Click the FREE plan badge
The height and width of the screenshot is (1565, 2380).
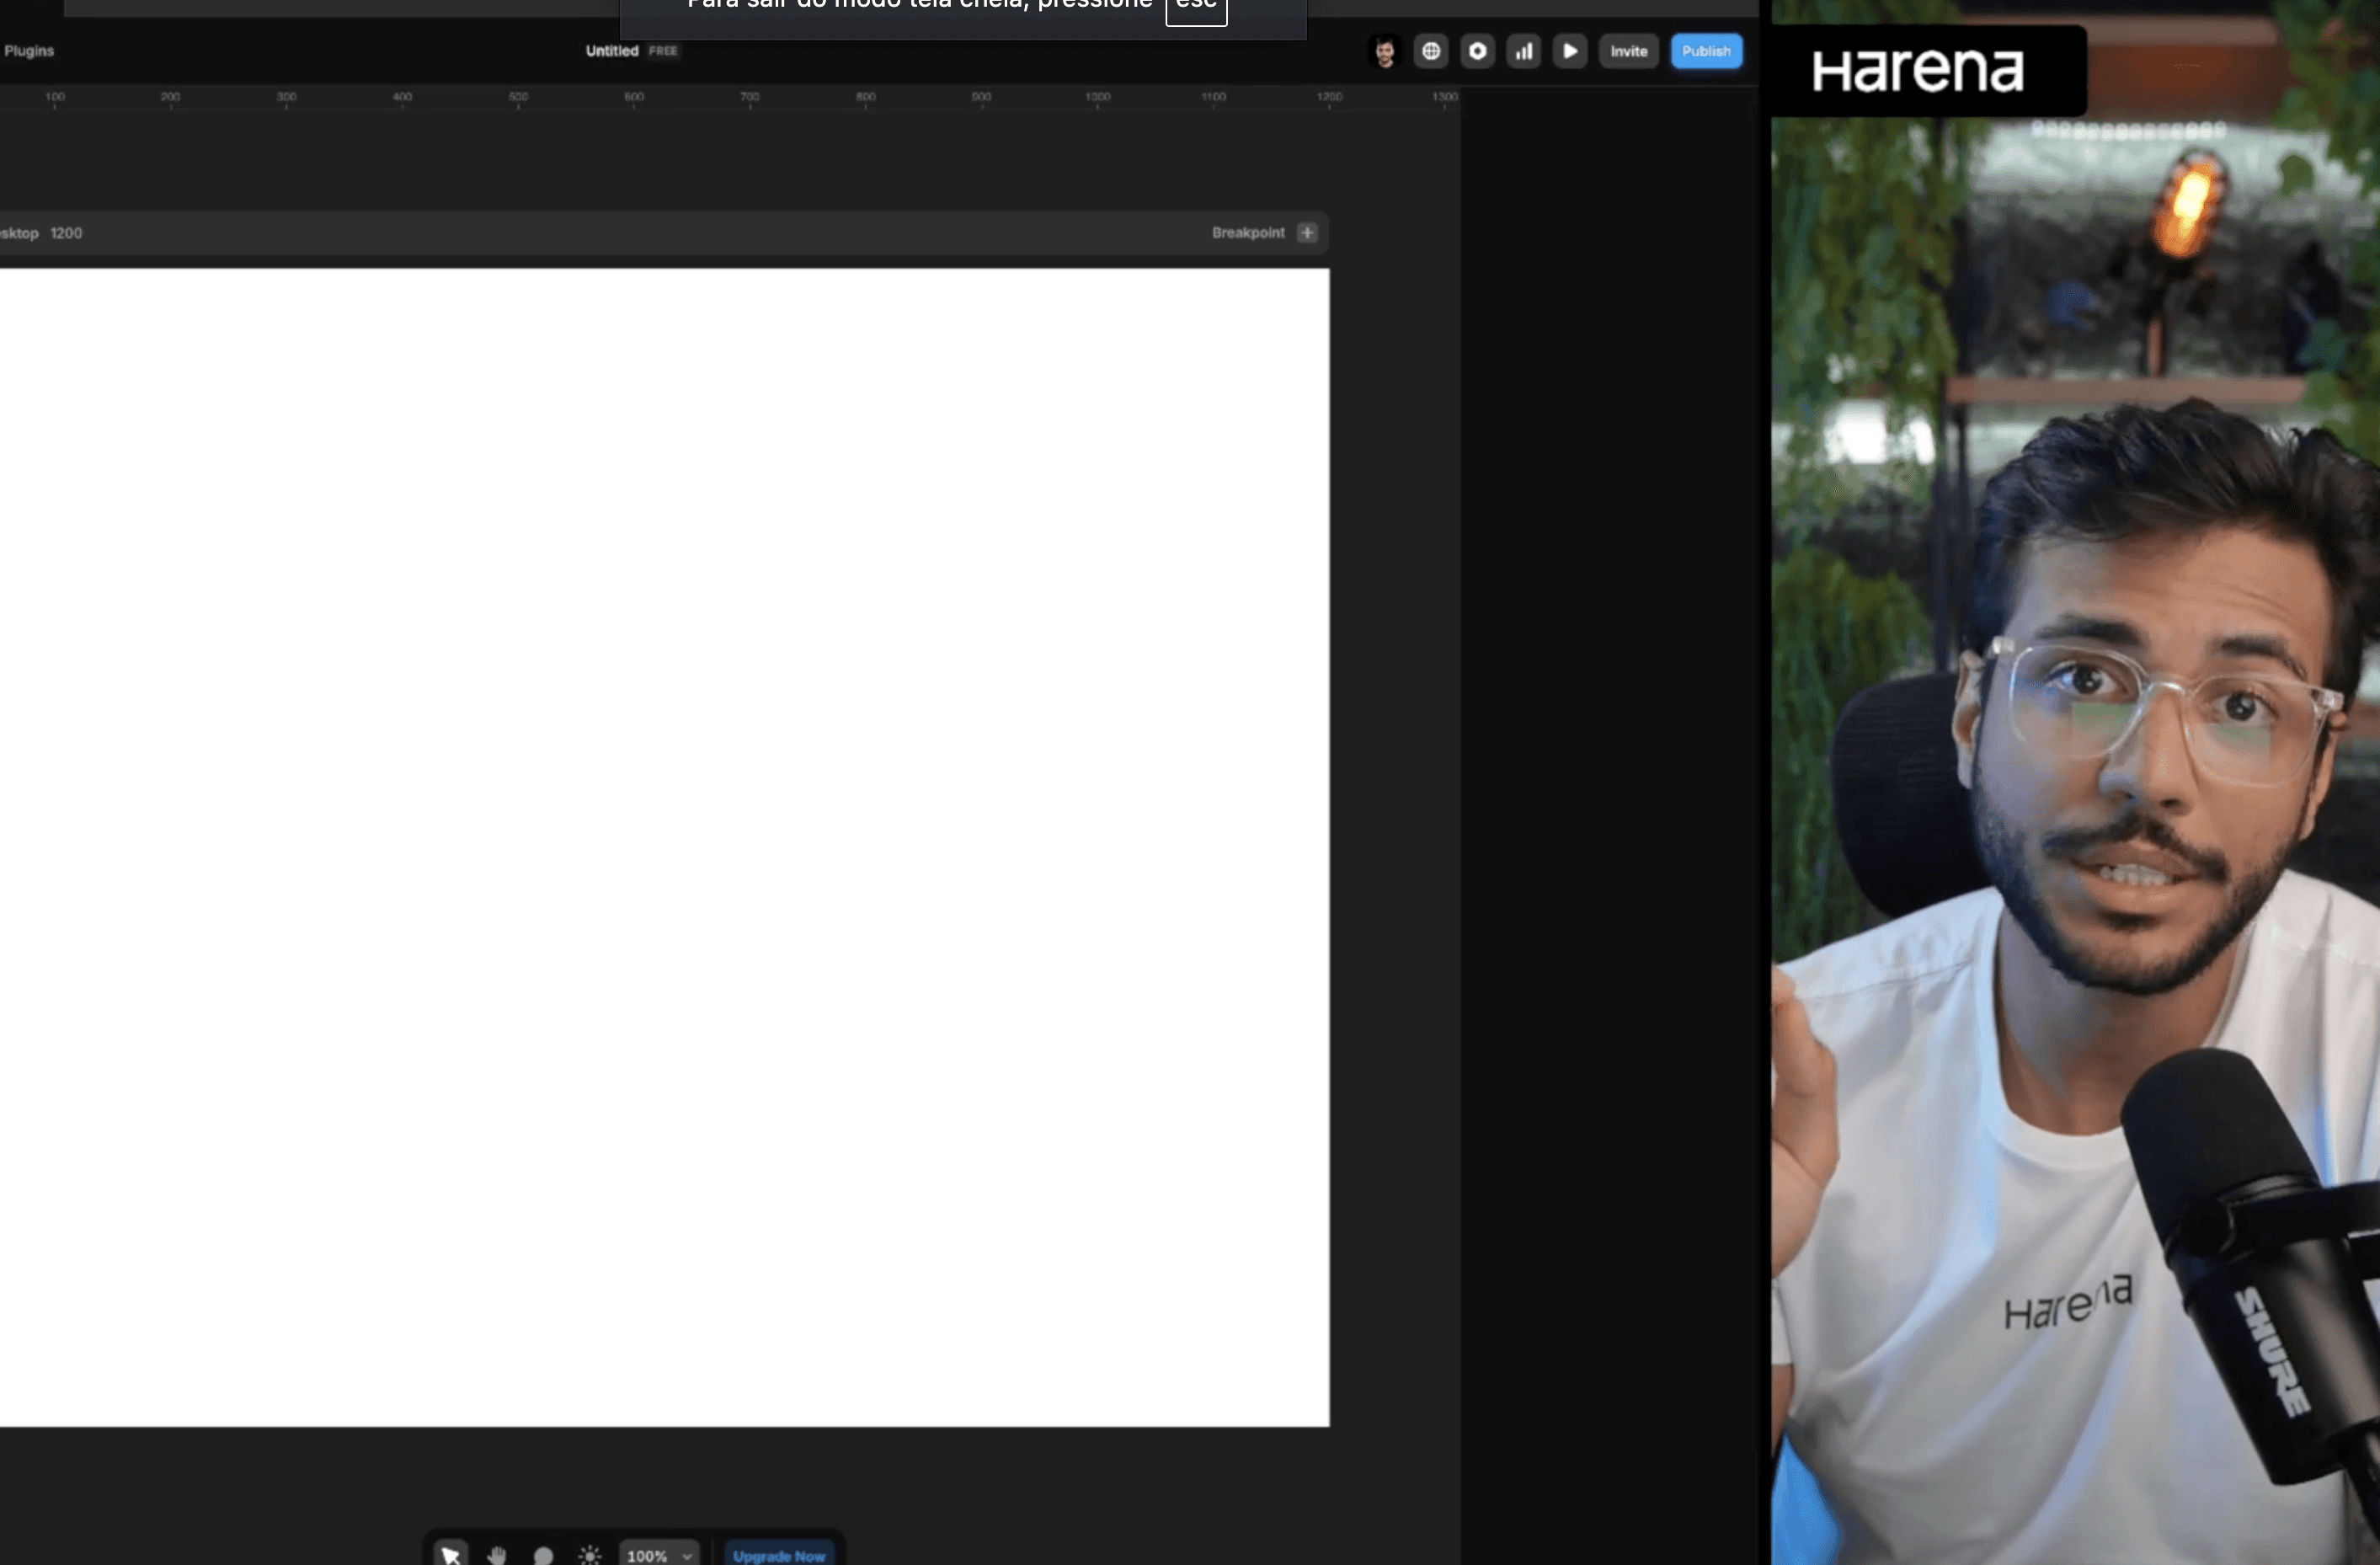[663, 51]
